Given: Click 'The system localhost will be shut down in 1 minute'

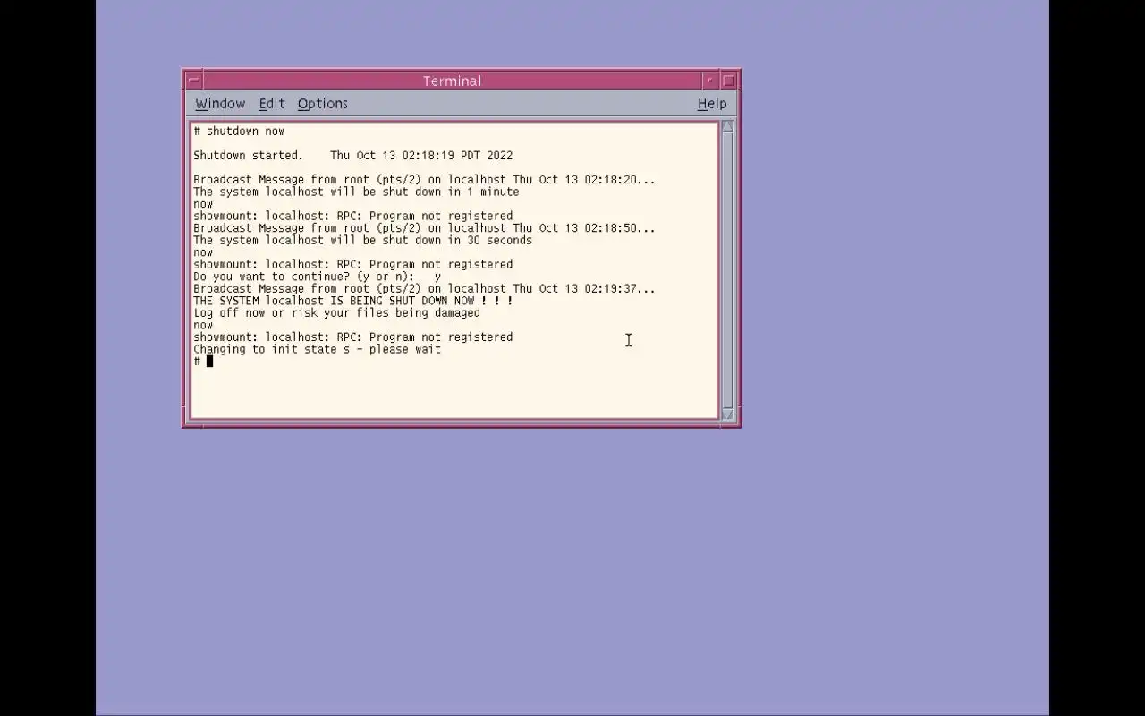Looking at the screenshot, I should tap(356, 192).
